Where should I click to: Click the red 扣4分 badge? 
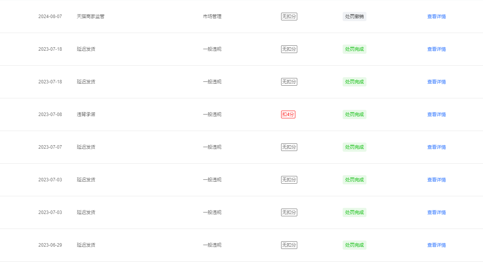pos(288,114)
